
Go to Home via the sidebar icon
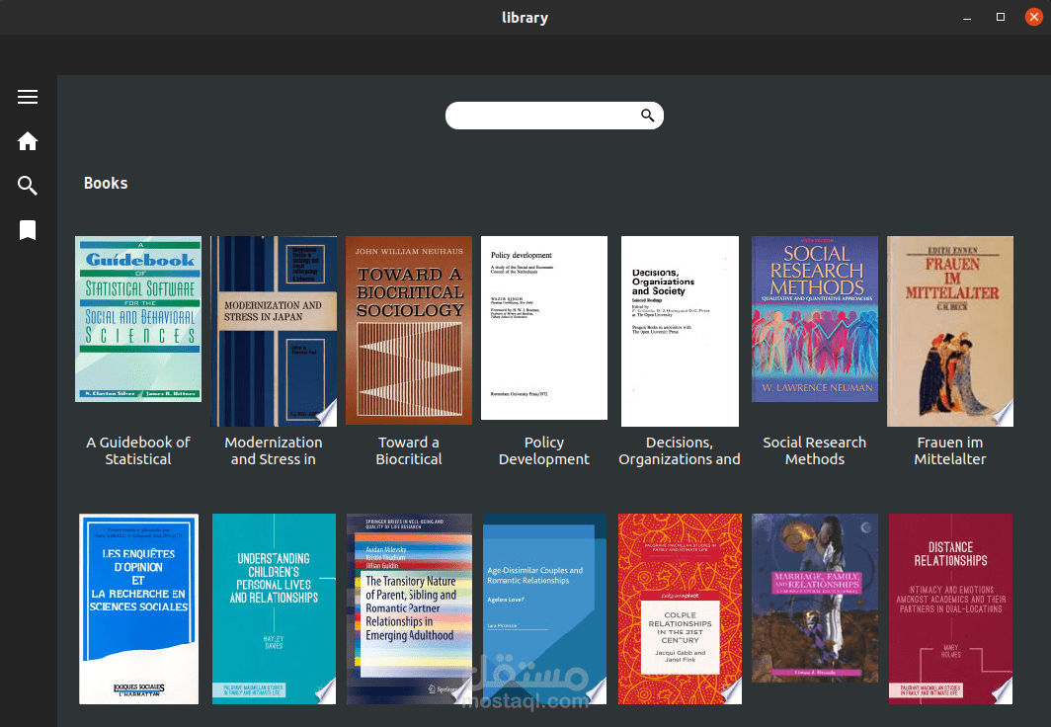(x=28, y=141)
